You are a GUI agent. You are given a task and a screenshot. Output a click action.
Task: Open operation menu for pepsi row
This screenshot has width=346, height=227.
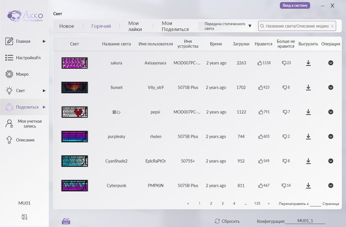click(331, 112)
